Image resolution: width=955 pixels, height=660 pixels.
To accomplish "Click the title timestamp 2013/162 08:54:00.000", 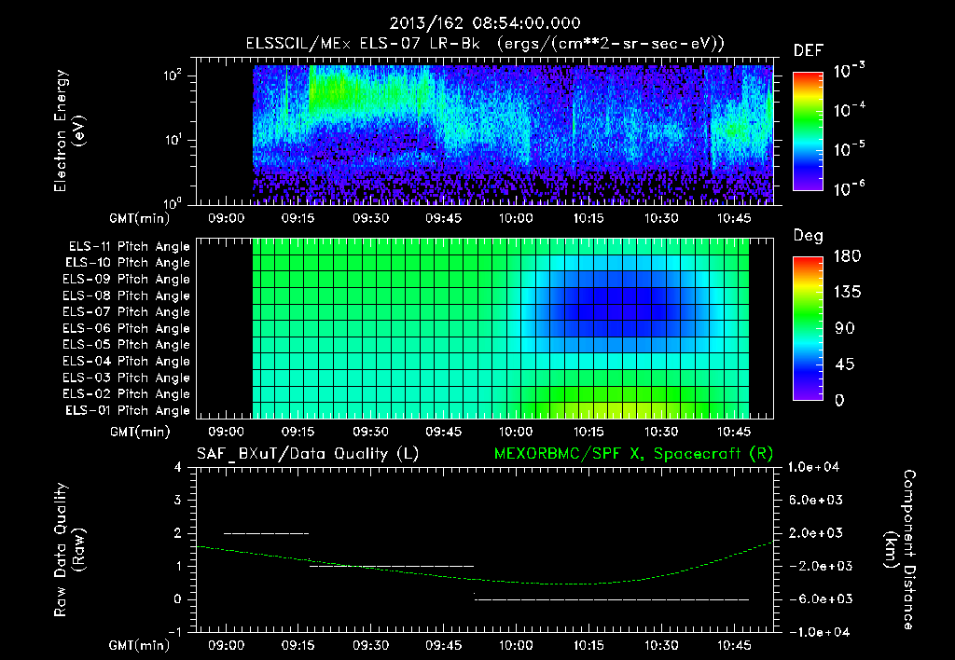I will coord(485,23).
